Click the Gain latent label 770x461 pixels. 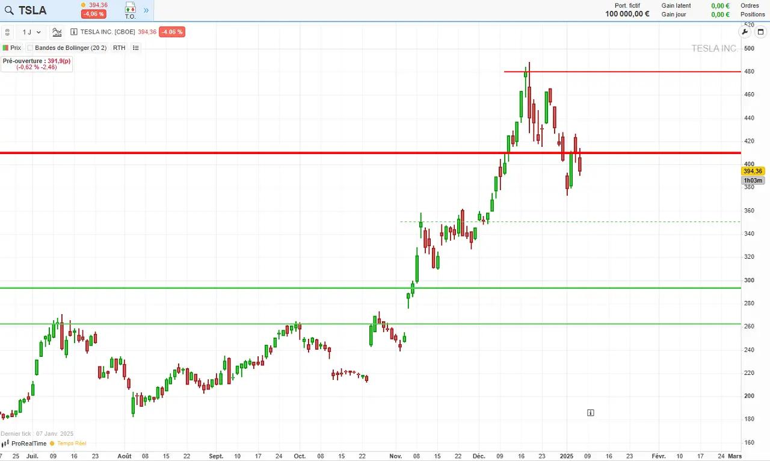tap(676, 5)
